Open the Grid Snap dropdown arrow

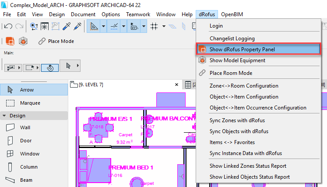click(x=164, y=26)
